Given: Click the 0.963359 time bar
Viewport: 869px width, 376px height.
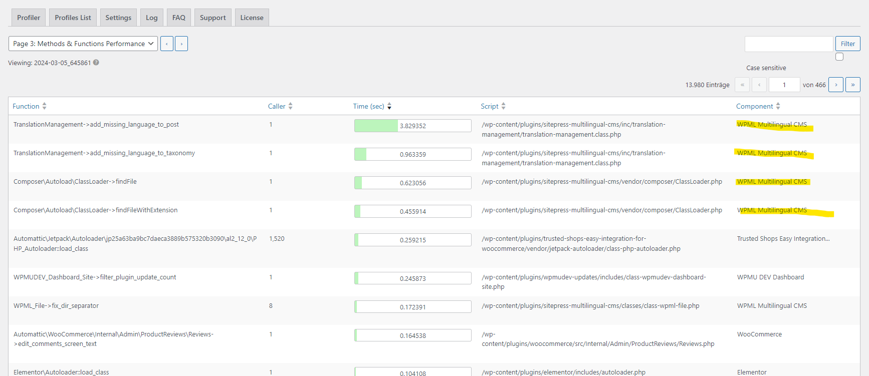Looking at the screenshot, I should click(413, 154).
